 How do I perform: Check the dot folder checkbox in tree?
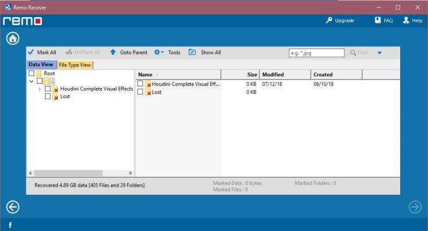40,81
